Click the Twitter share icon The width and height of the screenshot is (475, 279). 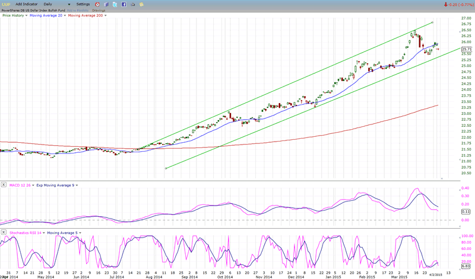[115, 4]
